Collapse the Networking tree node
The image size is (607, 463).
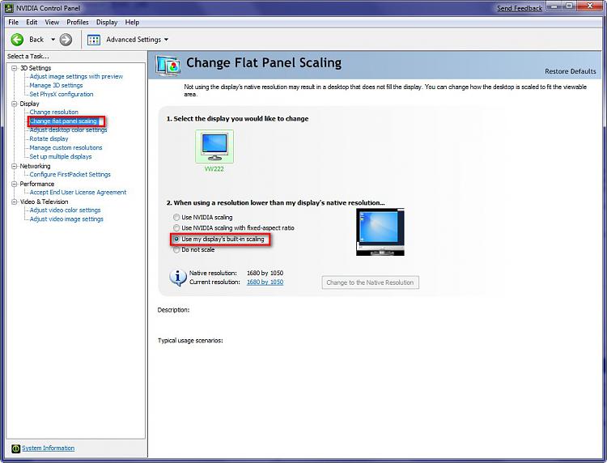(15, 166)
